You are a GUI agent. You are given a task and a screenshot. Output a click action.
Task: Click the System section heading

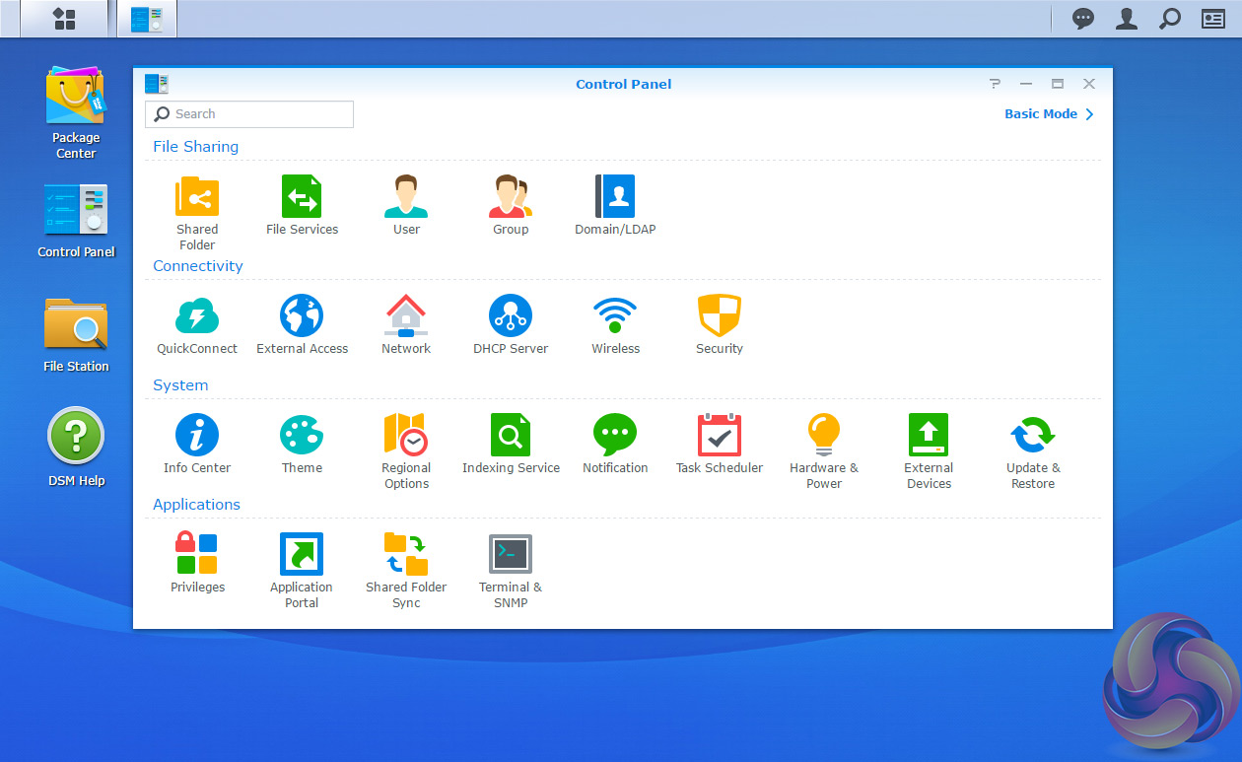[x=180, y=385]
